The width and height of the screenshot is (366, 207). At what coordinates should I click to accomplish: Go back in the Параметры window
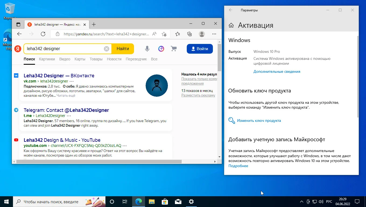point(230,10)
